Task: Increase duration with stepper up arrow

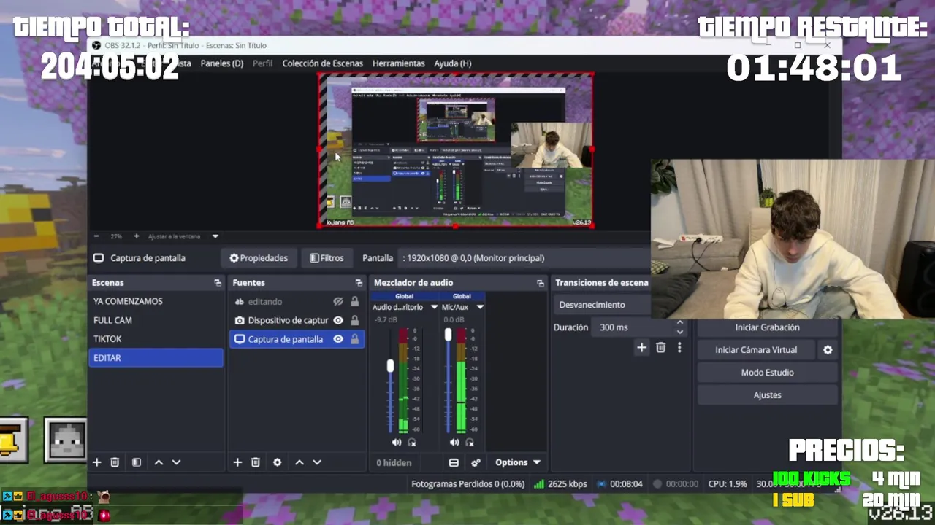Action: coord(680,322)
